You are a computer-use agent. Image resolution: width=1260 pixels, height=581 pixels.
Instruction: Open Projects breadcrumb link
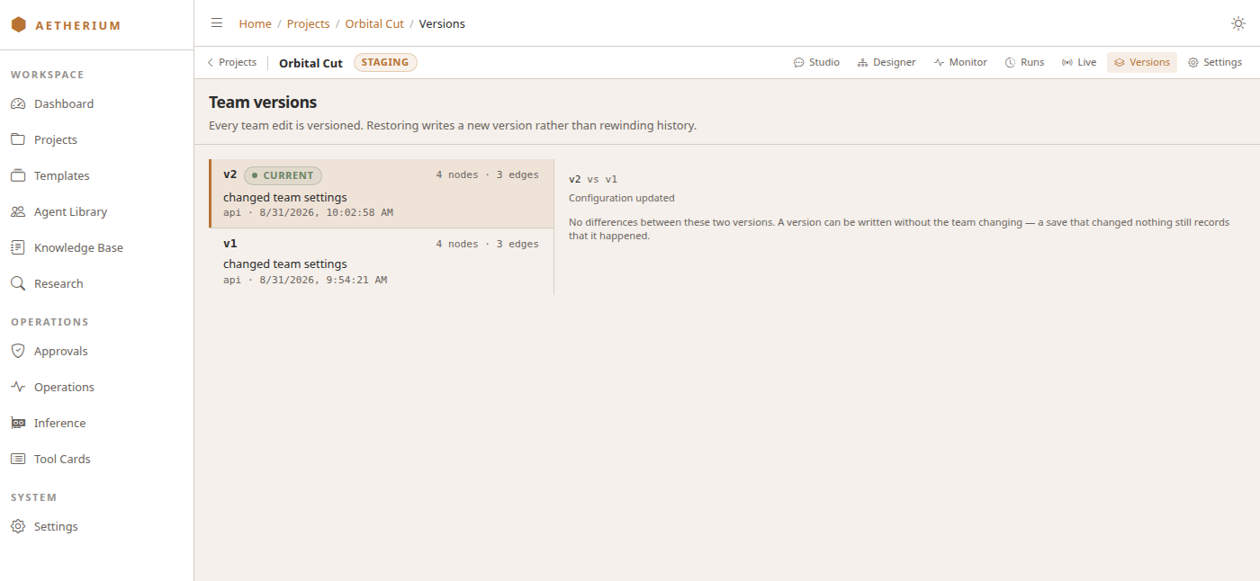click(309, 24)
